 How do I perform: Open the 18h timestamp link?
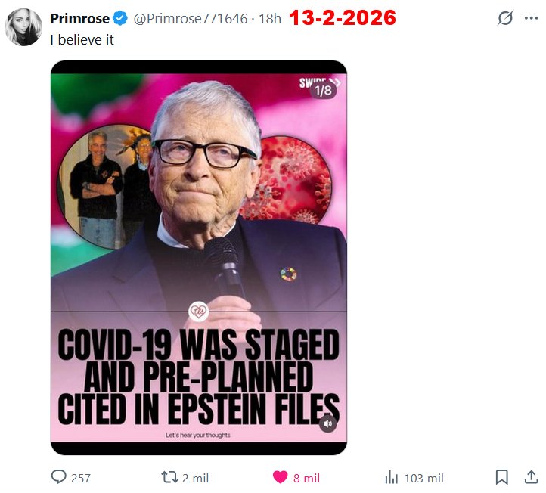tap(270, 18)
